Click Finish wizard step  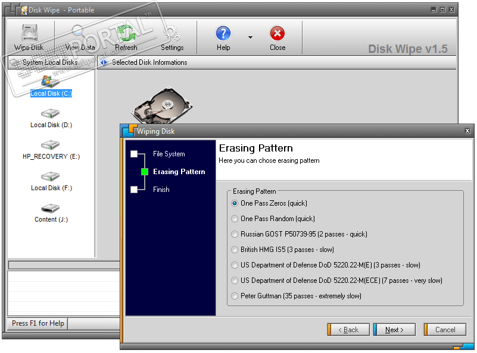(x=161, y=190)
